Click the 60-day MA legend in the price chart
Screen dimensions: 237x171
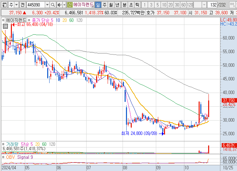(x=71, y=20)
